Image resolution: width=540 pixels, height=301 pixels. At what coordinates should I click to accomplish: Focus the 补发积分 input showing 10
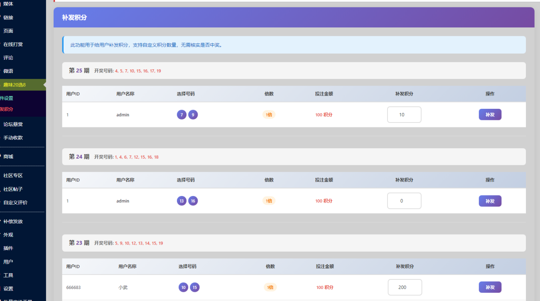click(404, 115)
